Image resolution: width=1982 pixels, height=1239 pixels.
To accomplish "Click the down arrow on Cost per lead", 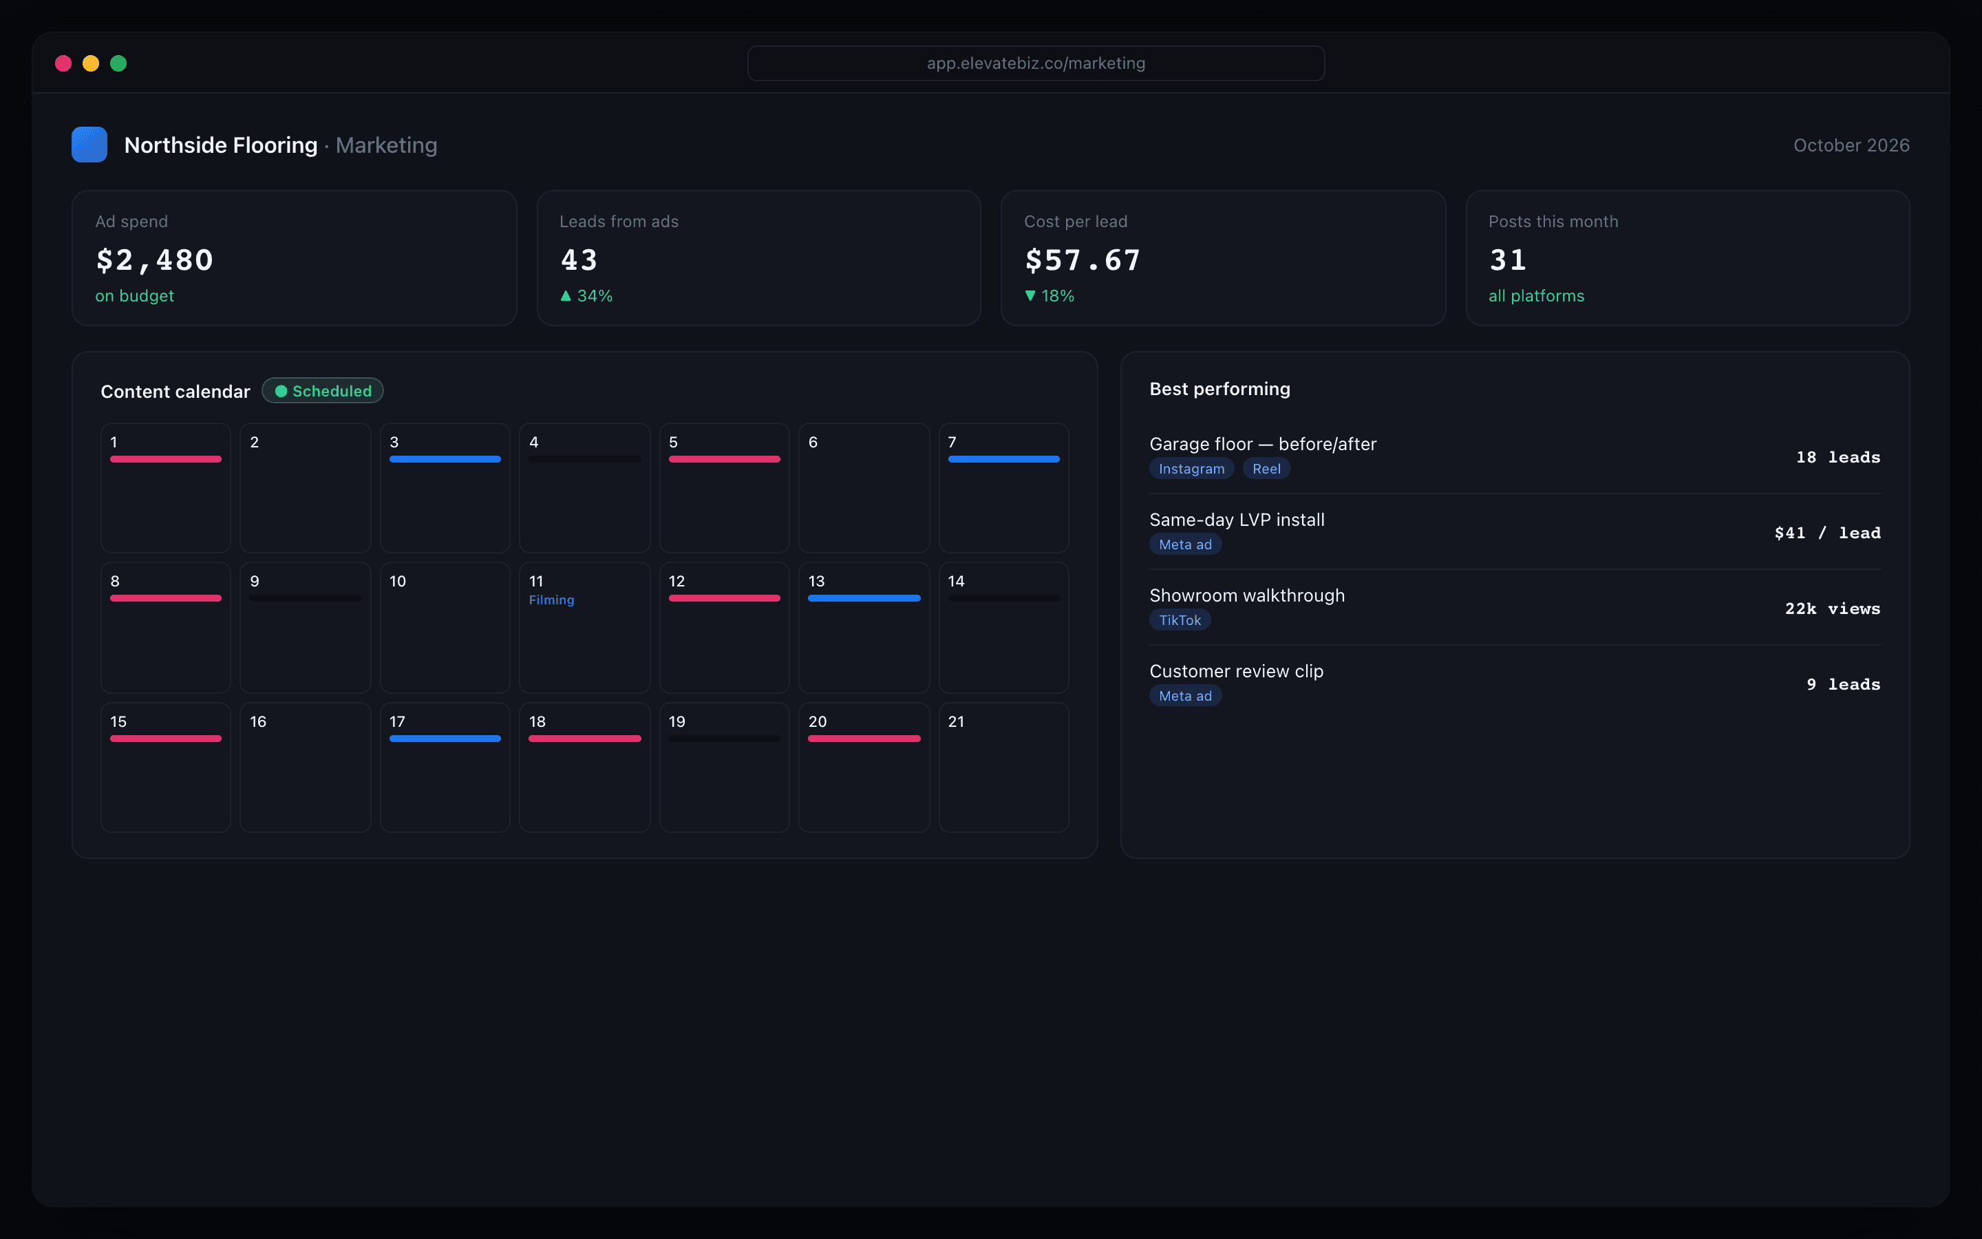I will (1030, 296).
